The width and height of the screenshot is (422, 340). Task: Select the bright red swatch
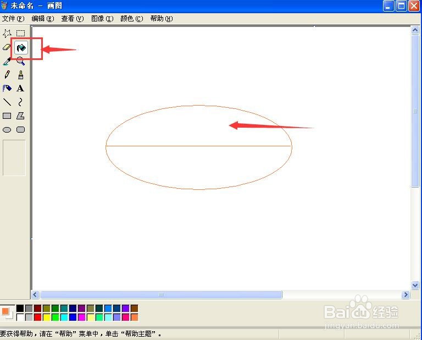38,317
